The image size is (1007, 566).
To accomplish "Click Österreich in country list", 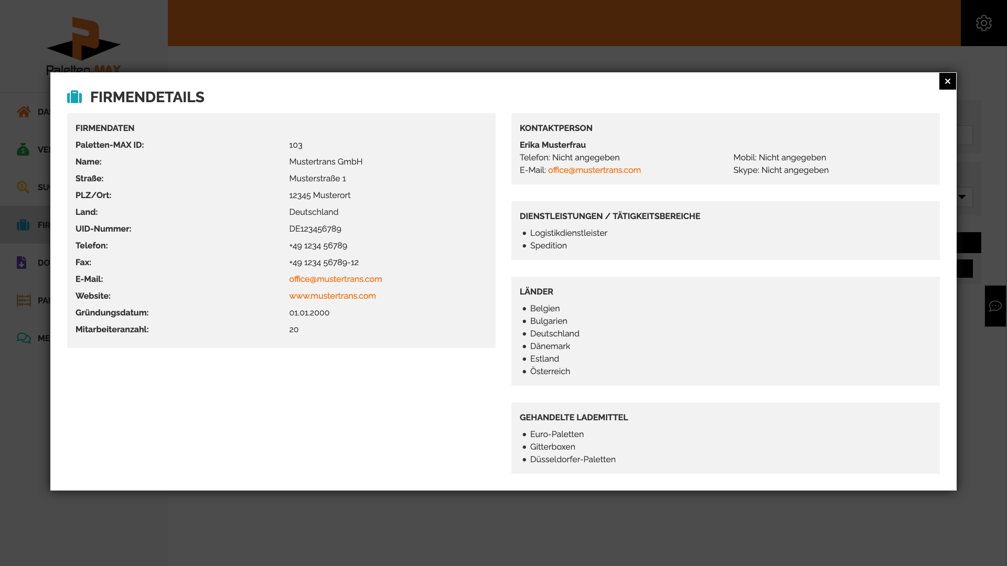I will pyautogui.click(x=550, y=372).
